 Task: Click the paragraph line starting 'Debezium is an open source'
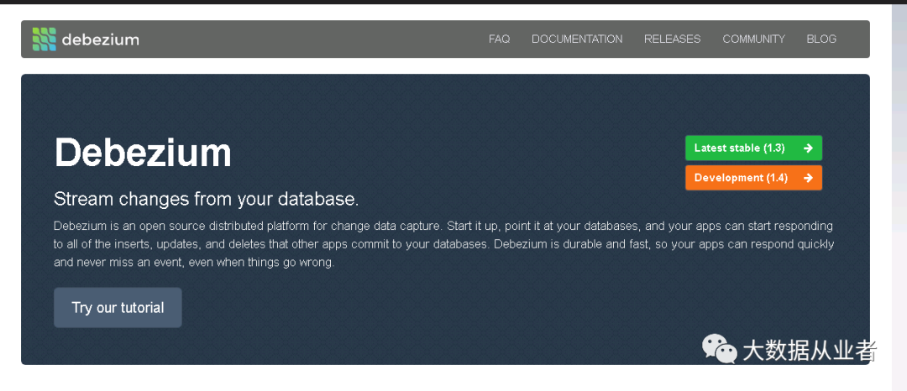(x=443, y=225)
